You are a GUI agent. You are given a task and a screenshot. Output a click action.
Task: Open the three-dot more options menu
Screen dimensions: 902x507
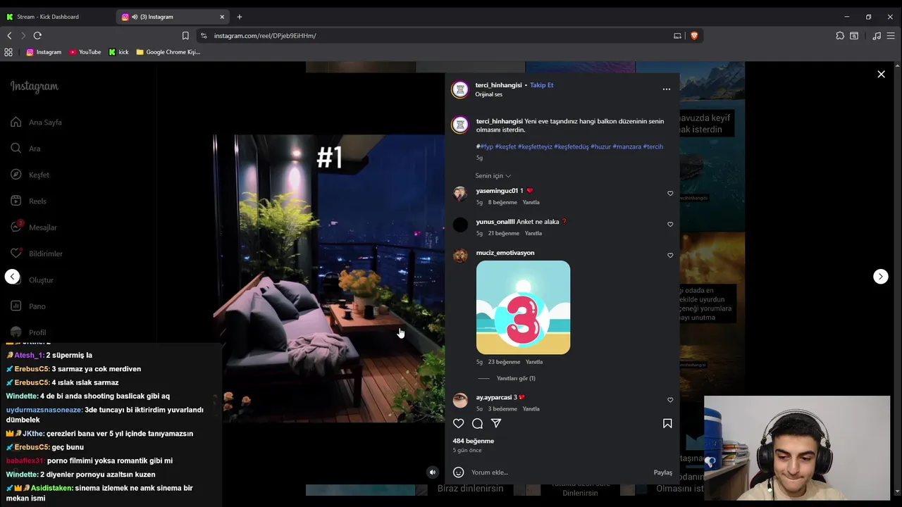click(x=667, y=89)
